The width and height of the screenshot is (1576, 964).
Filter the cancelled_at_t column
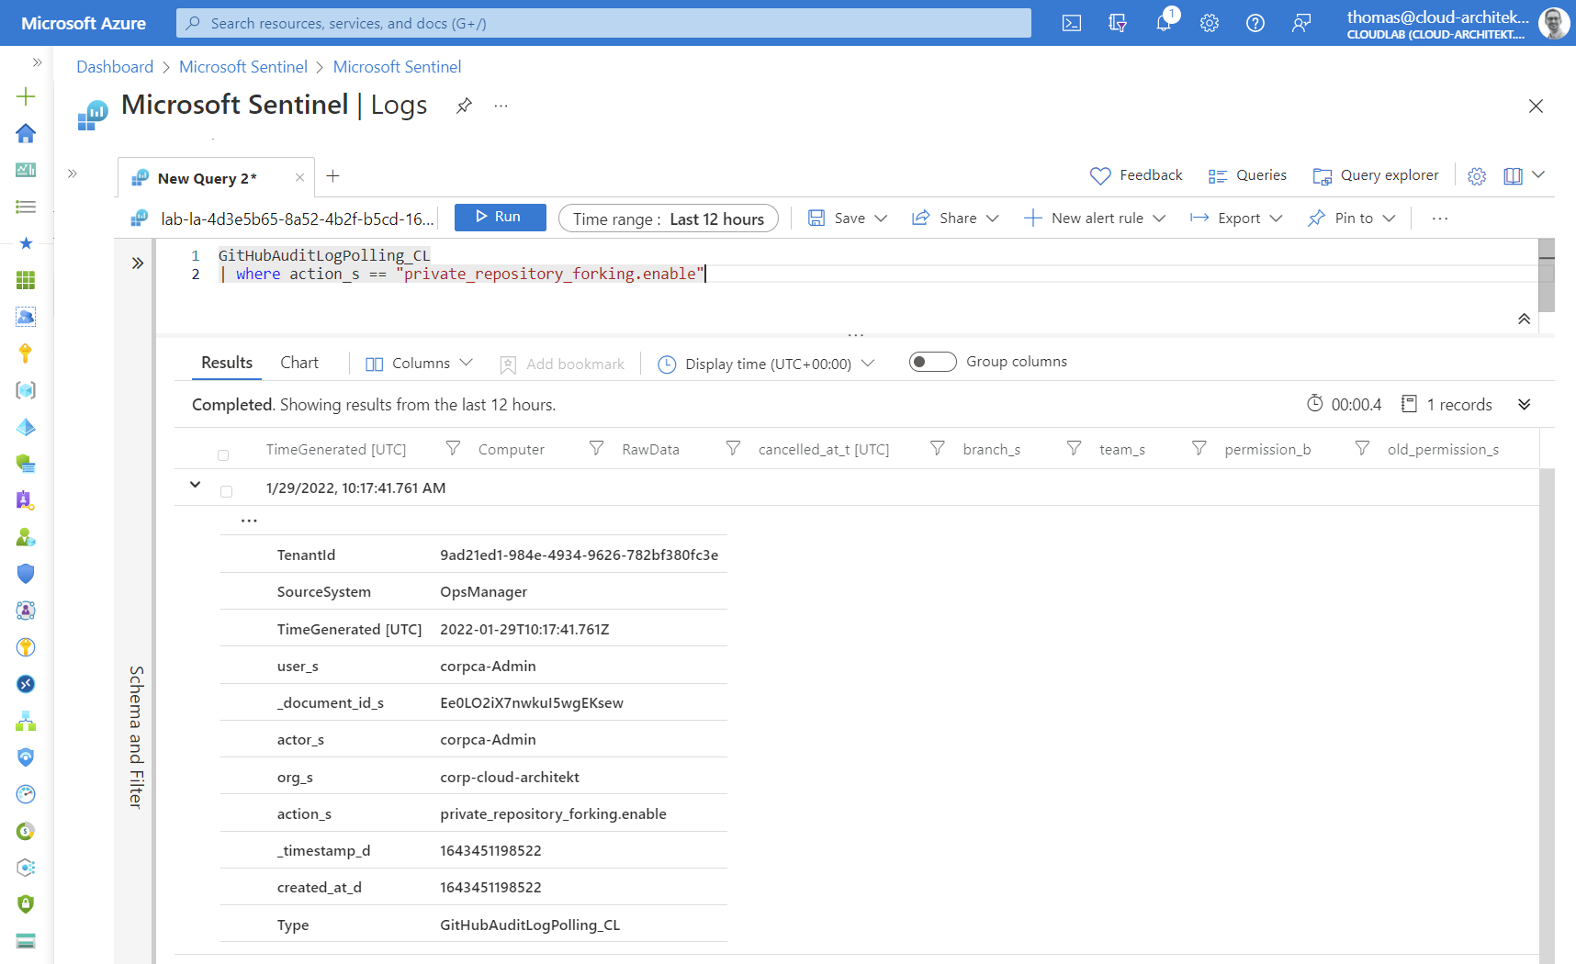click(x=937, y=448)
